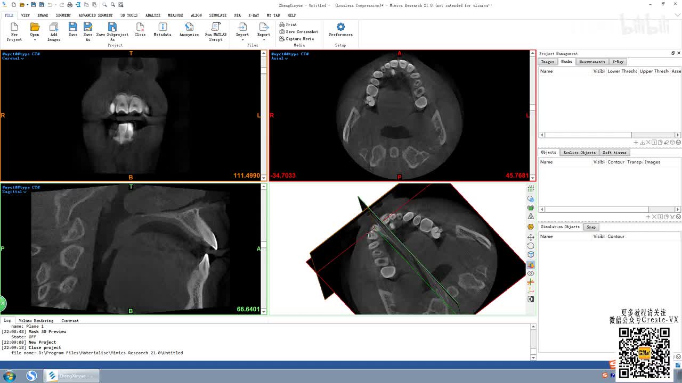Viewport: 682px width, 383px height.
Task: Click the Windows Start button
Action: [x=9, y=376]
